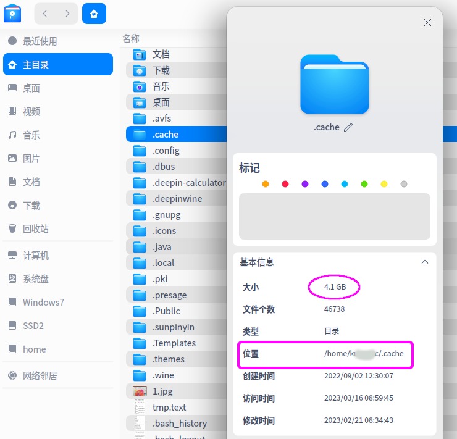Click the tag text input area

click(x=335, y=216)
